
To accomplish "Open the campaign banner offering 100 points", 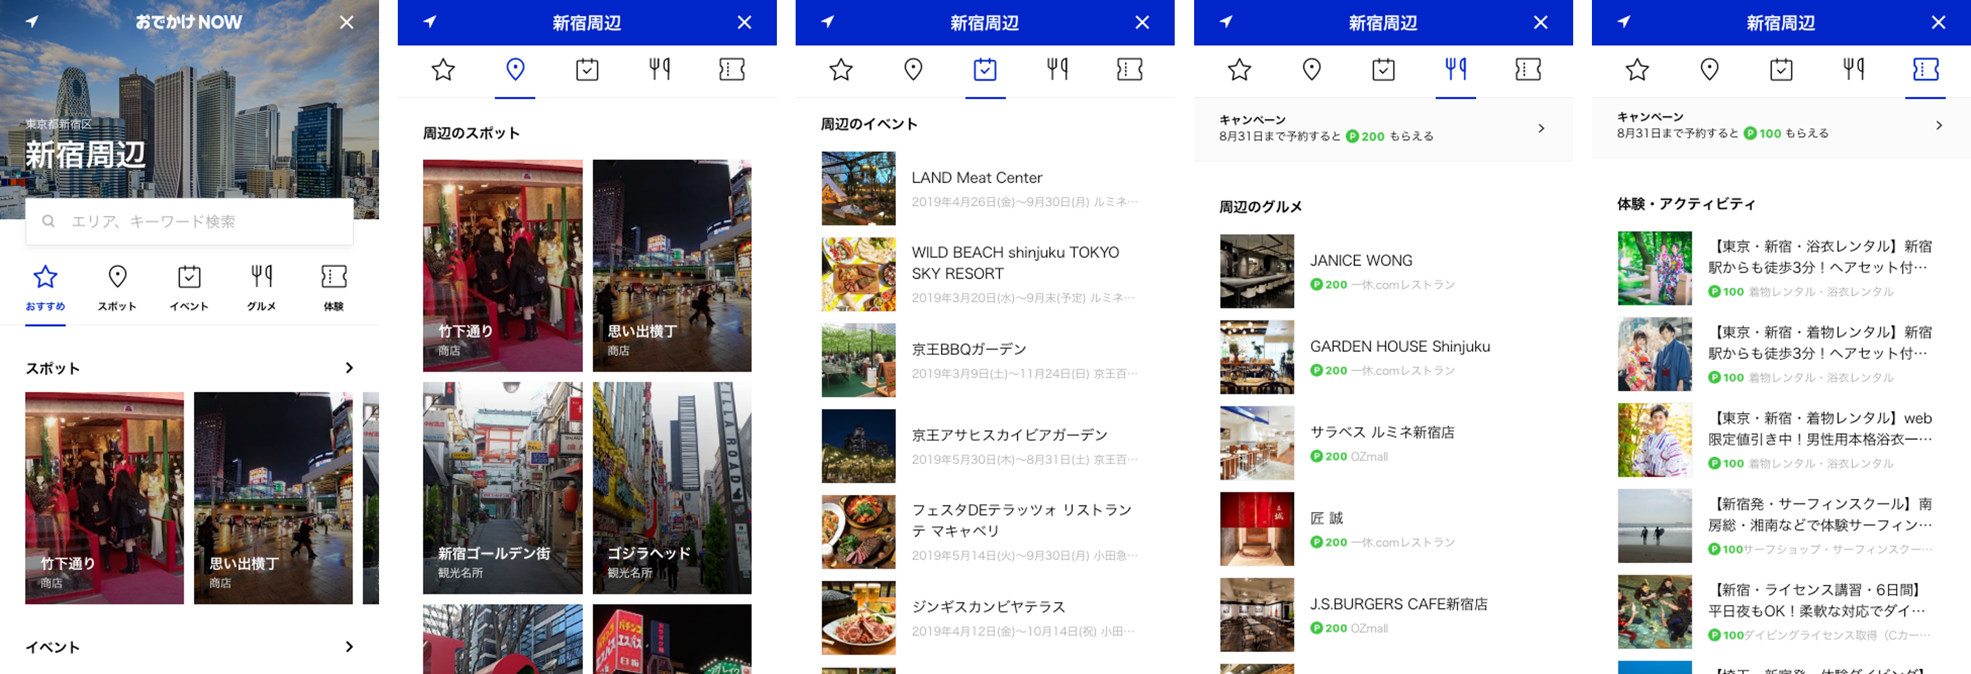I will click(x=1780, y=125).
